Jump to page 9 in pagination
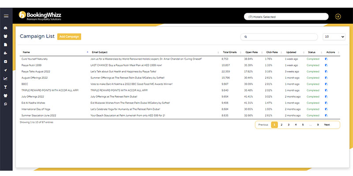 pyautogui.click(x=318, y=125)
